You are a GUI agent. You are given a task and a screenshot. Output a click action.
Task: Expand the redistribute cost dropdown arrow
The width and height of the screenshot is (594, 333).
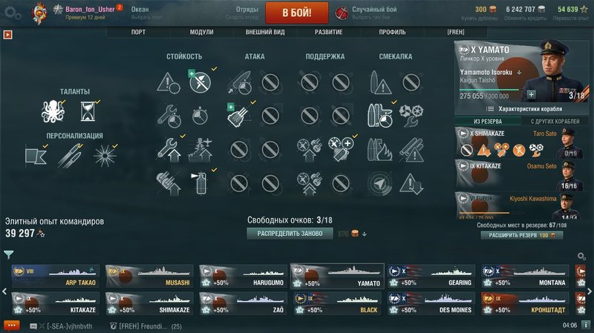coord(364,234)
